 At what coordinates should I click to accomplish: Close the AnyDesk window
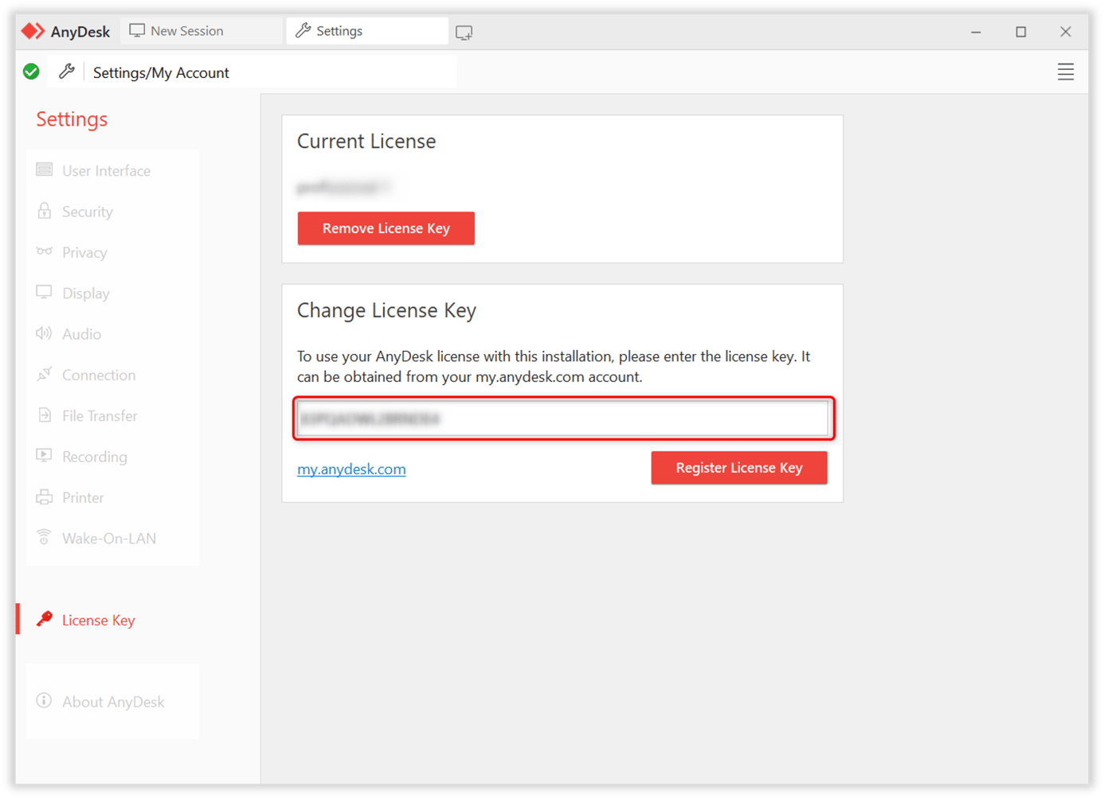point(1065,32)
